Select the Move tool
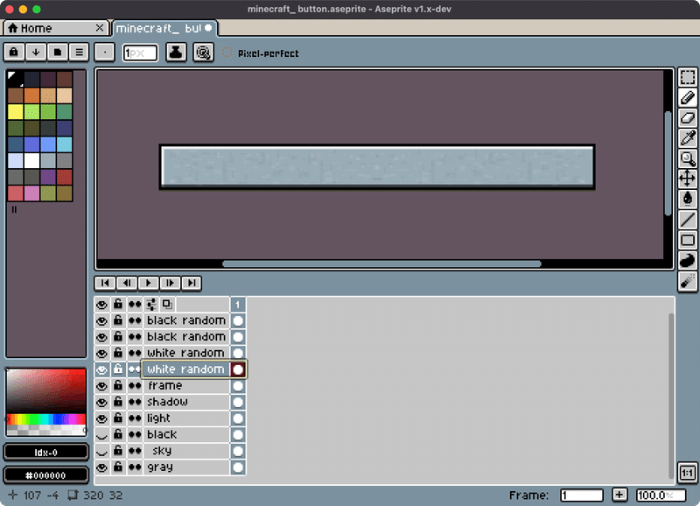The height and width of the screenshot is (506, 700). (x=687, y=179)
